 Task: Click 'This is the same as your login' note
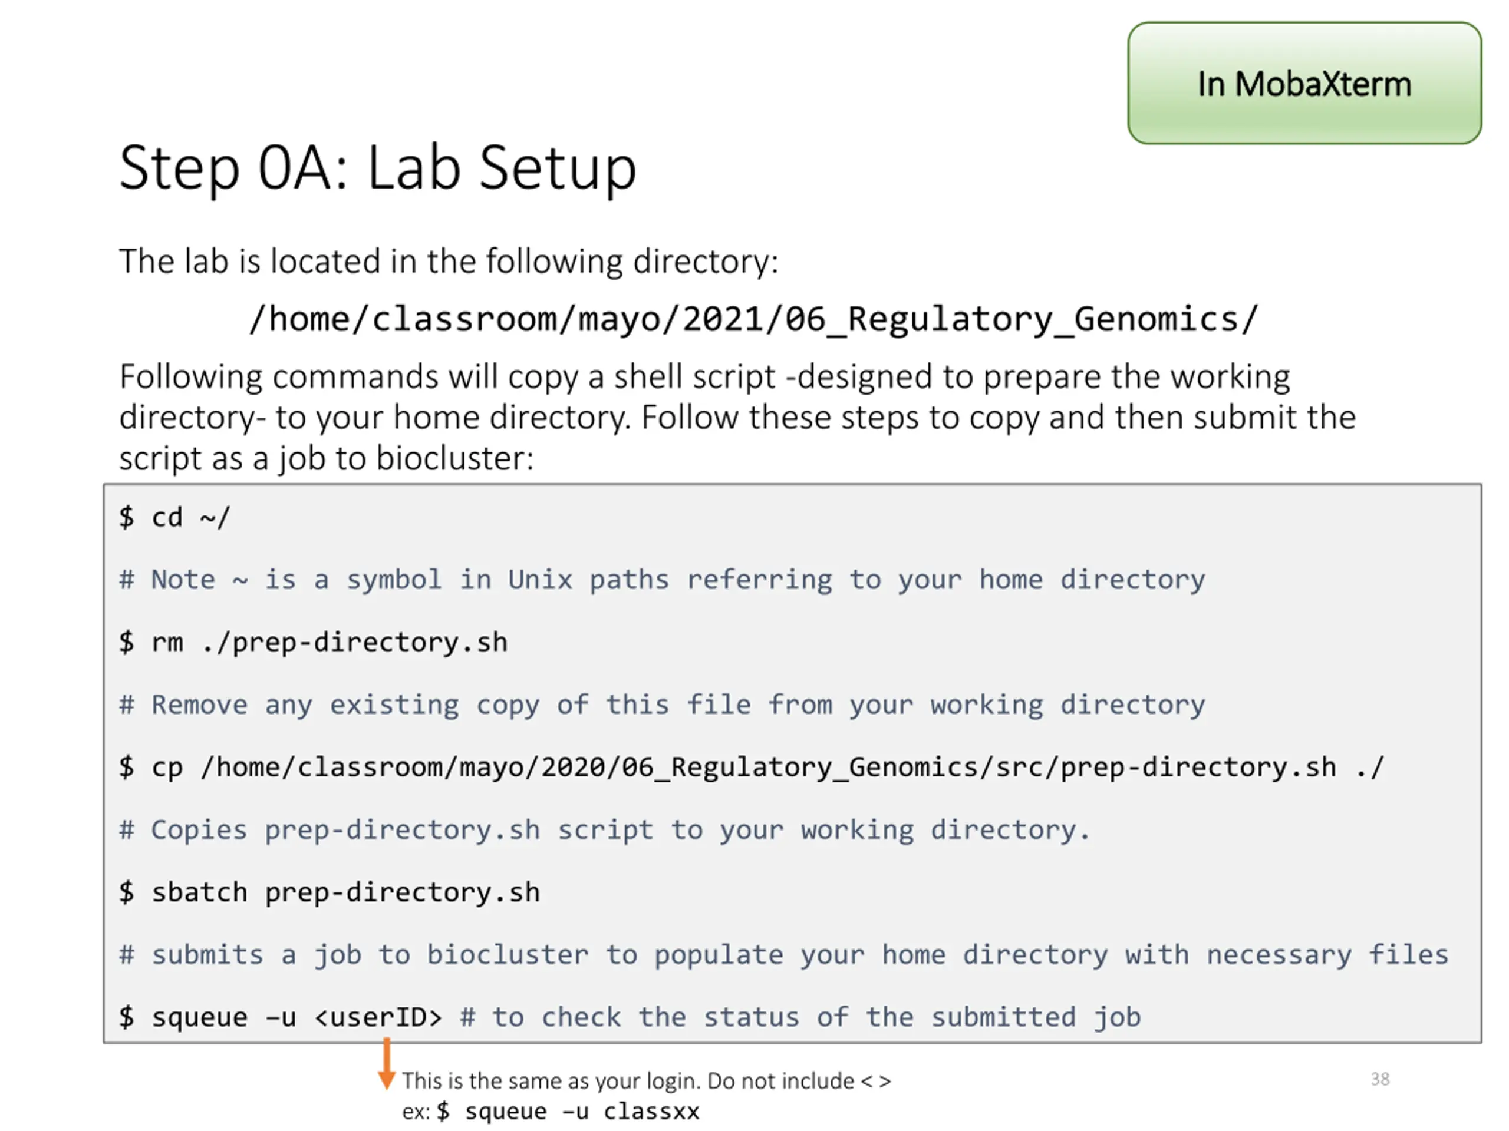pos(646,1080)
